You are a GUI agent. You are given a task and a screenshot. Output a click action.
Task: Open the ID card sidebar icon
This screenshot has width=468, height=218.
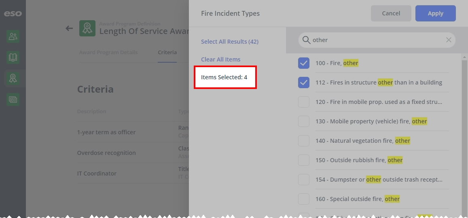[13, 99]
